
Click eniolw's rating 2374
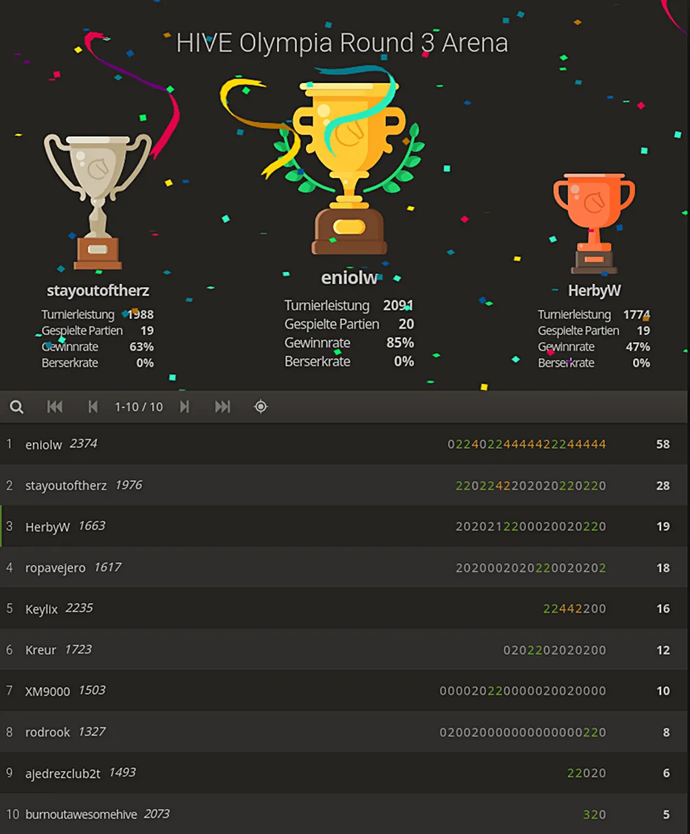coord(83,444)
